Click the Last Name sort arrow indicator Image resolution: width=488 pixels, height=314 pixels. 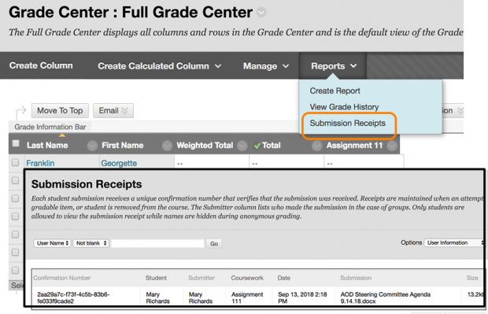pos(62,135)
